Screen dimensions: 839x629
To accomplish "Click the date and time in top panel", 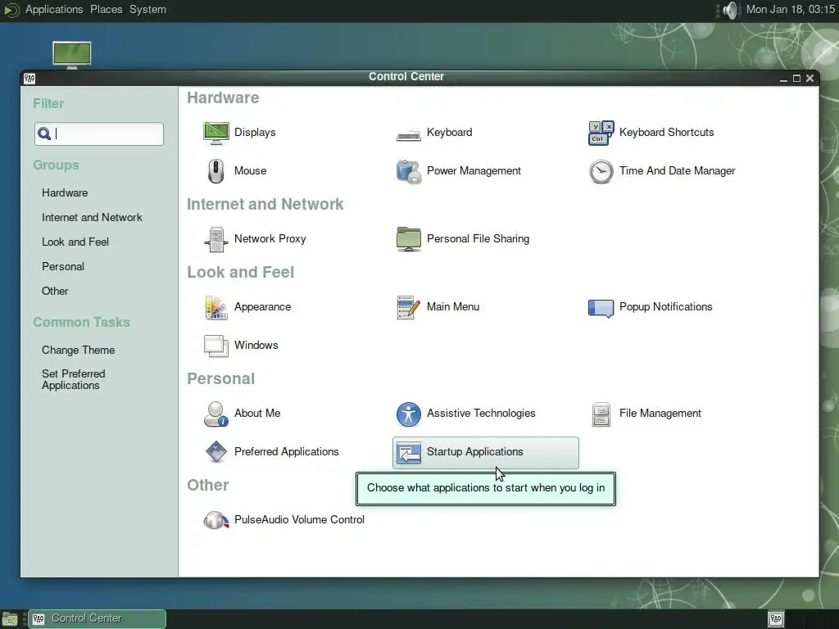I will (791, 10).
